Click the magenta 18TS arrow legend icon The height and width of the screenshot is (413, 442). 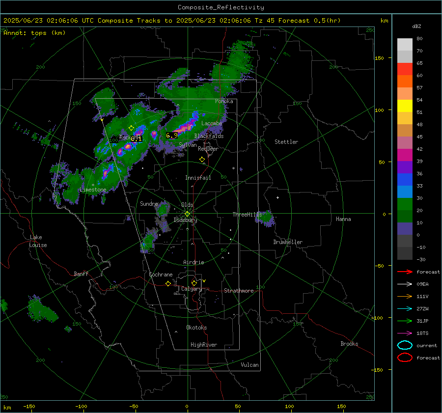[x=405, y=333]
